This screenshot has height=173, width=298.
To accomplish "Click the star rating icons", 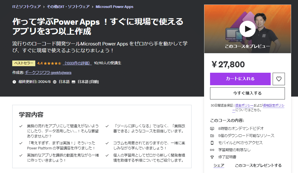I will [x=52, y=63].
